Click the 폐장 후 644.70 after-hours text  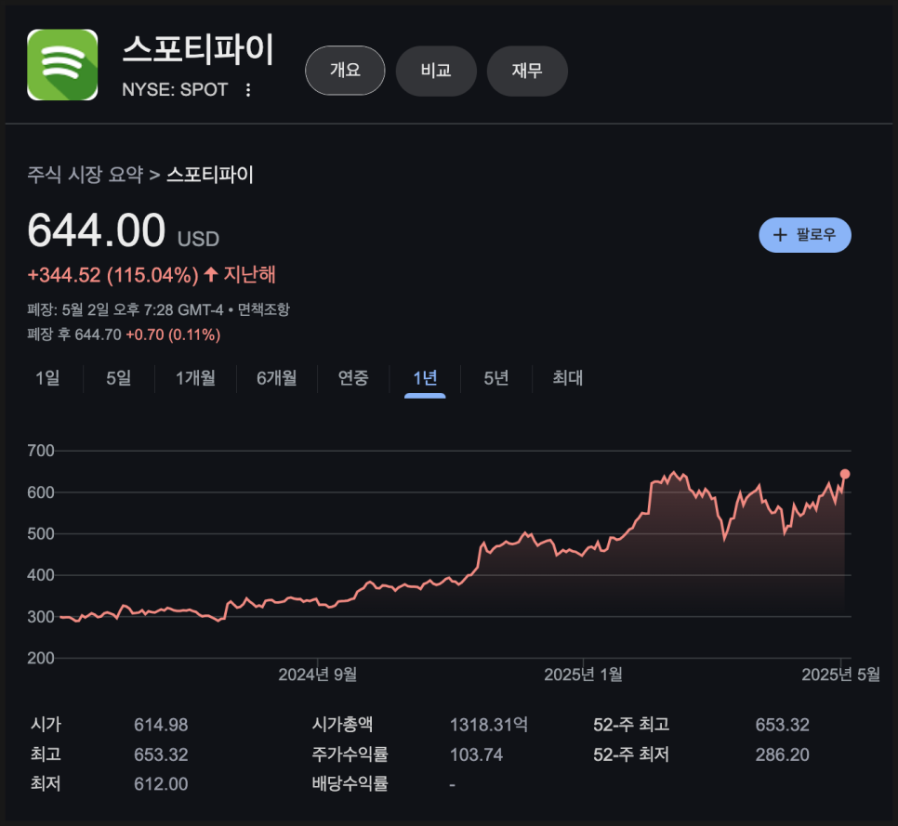coord(73,334)
